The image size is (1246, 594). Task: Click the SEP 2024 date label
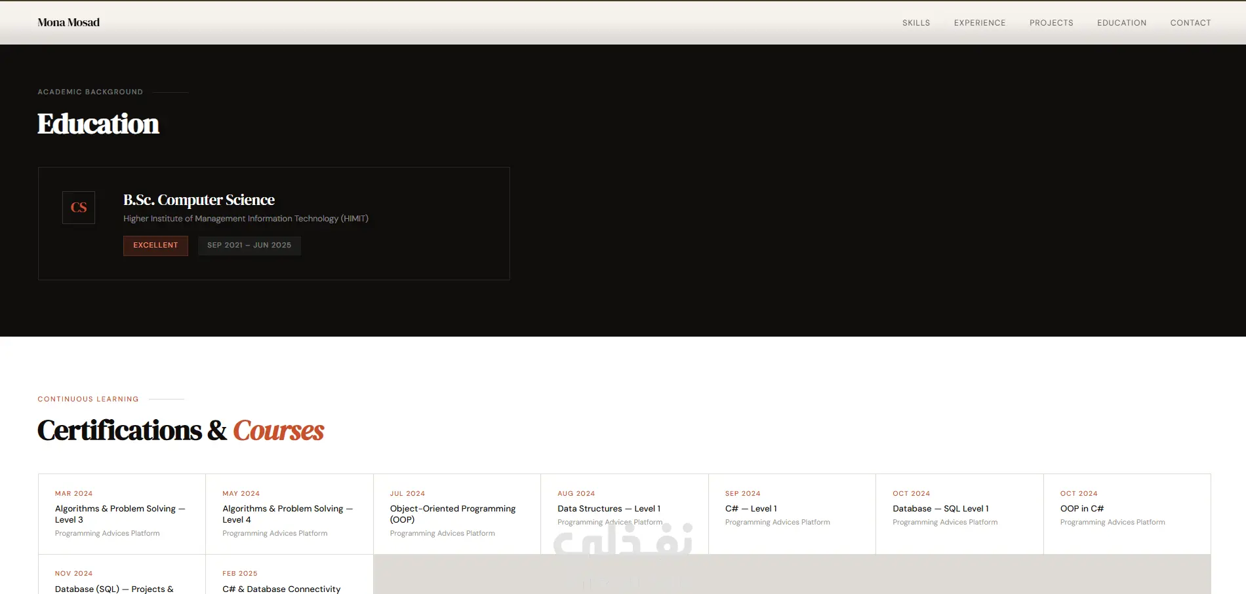(743, 494)
